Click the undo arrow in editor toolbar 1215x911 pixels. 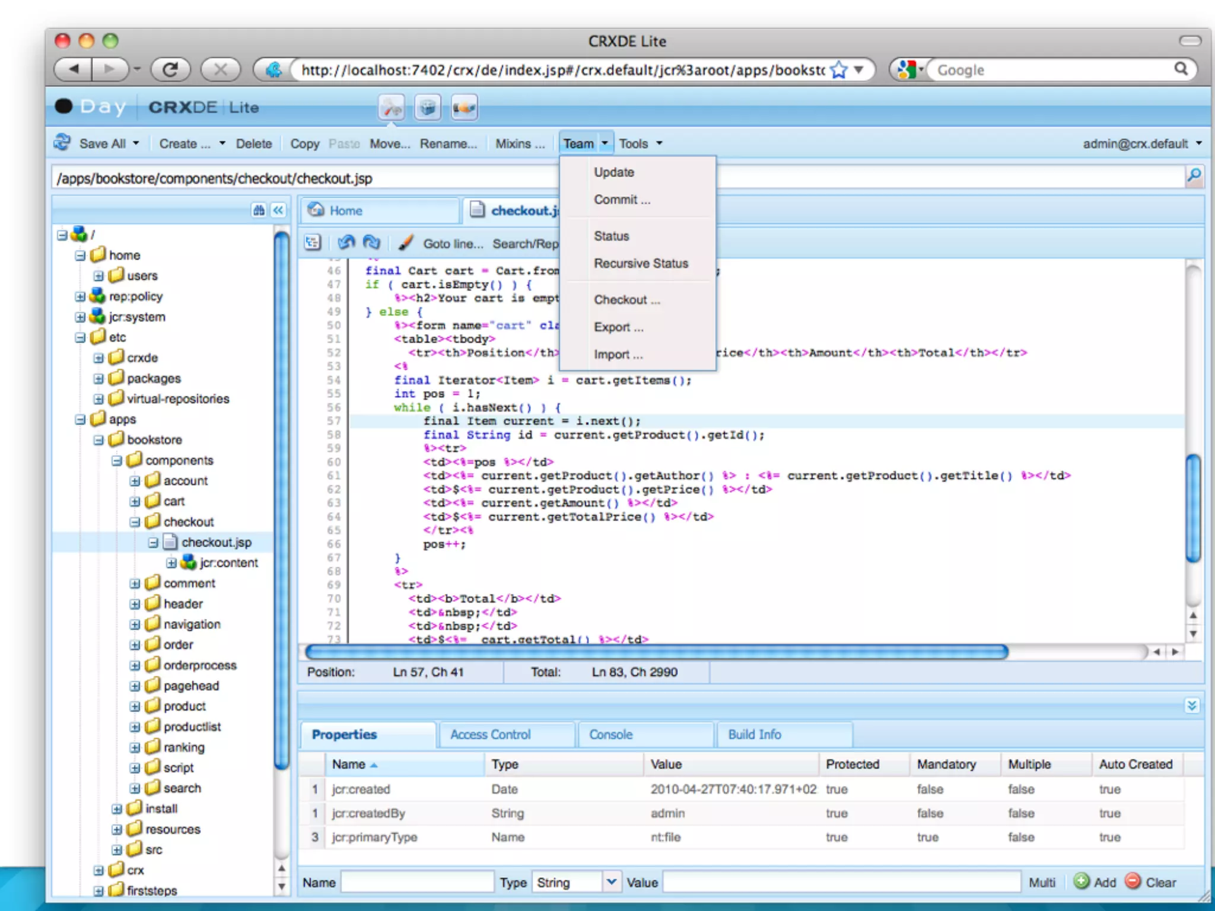click(346, 243)
